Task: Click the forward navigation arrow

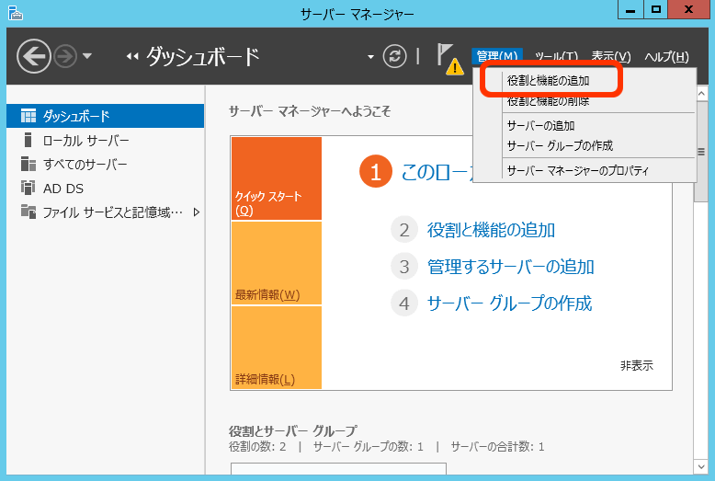Action: coord(65,57)
